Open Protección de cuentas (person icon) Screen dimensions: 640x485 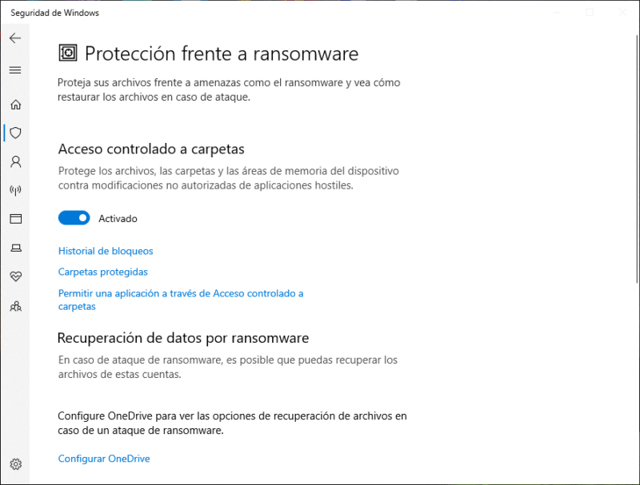(x=15, y=161)
